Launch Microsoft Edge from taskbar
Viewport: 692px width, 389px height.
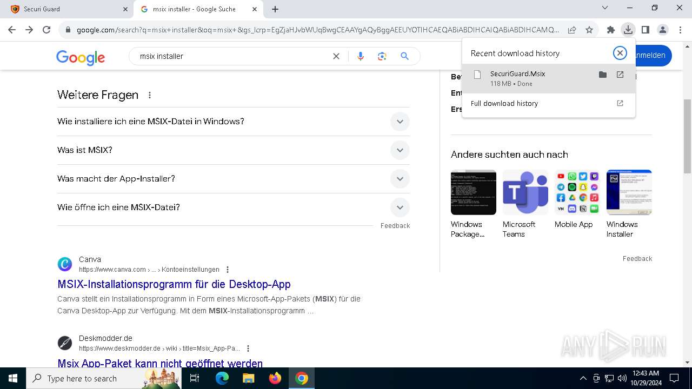222,378
